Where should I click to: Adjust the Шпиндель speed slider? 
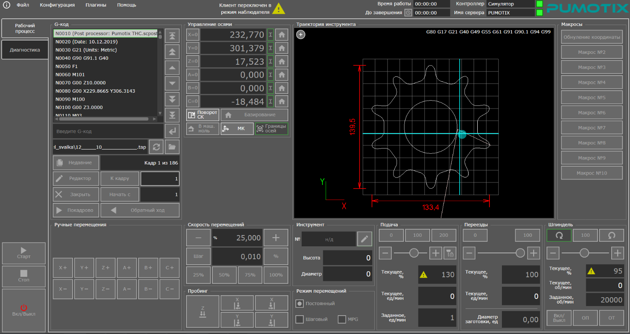click(585, 253)
